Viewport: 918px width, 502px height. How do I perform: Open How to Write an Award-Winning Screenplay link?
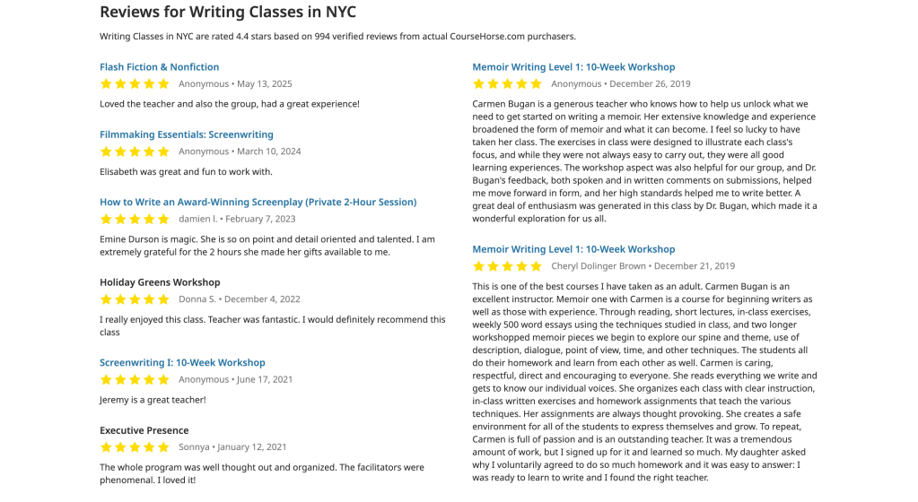point(258,202)
